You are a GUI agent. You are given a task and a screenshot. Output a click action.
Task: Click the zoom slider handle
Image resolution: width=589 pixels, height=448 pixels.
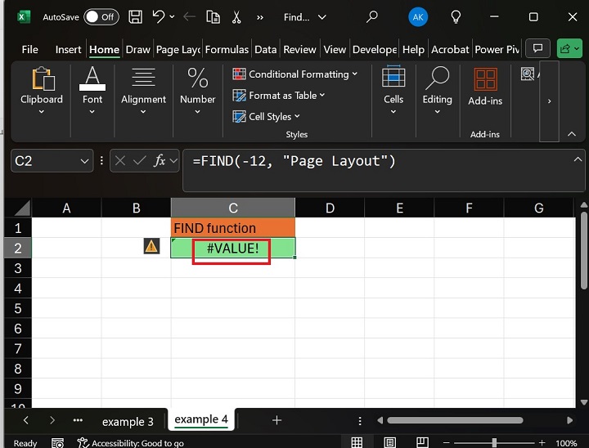[494, 442]
